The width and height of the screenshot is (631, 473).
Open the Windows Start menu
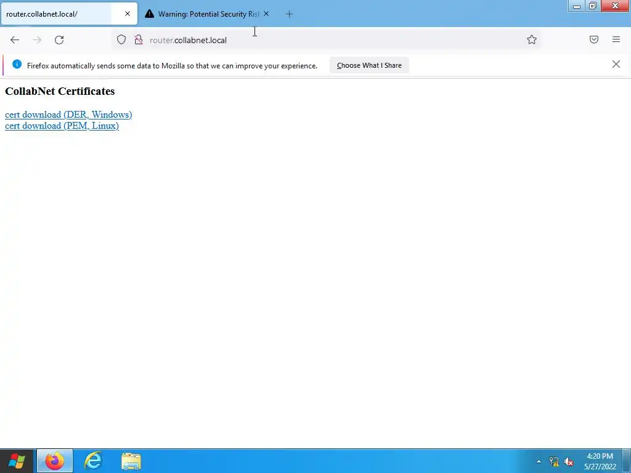(17, 461)
